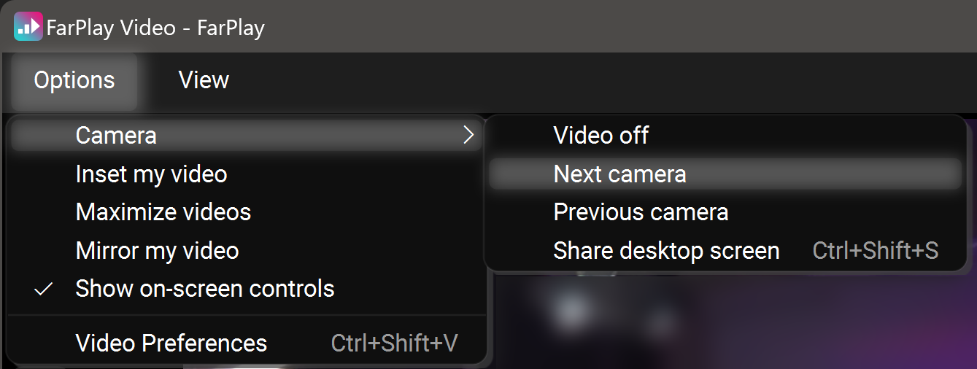Image resolution: width=977 pixels, height=369 pixels.
Task: Enable Inset my video
Action: click(151, 174)
